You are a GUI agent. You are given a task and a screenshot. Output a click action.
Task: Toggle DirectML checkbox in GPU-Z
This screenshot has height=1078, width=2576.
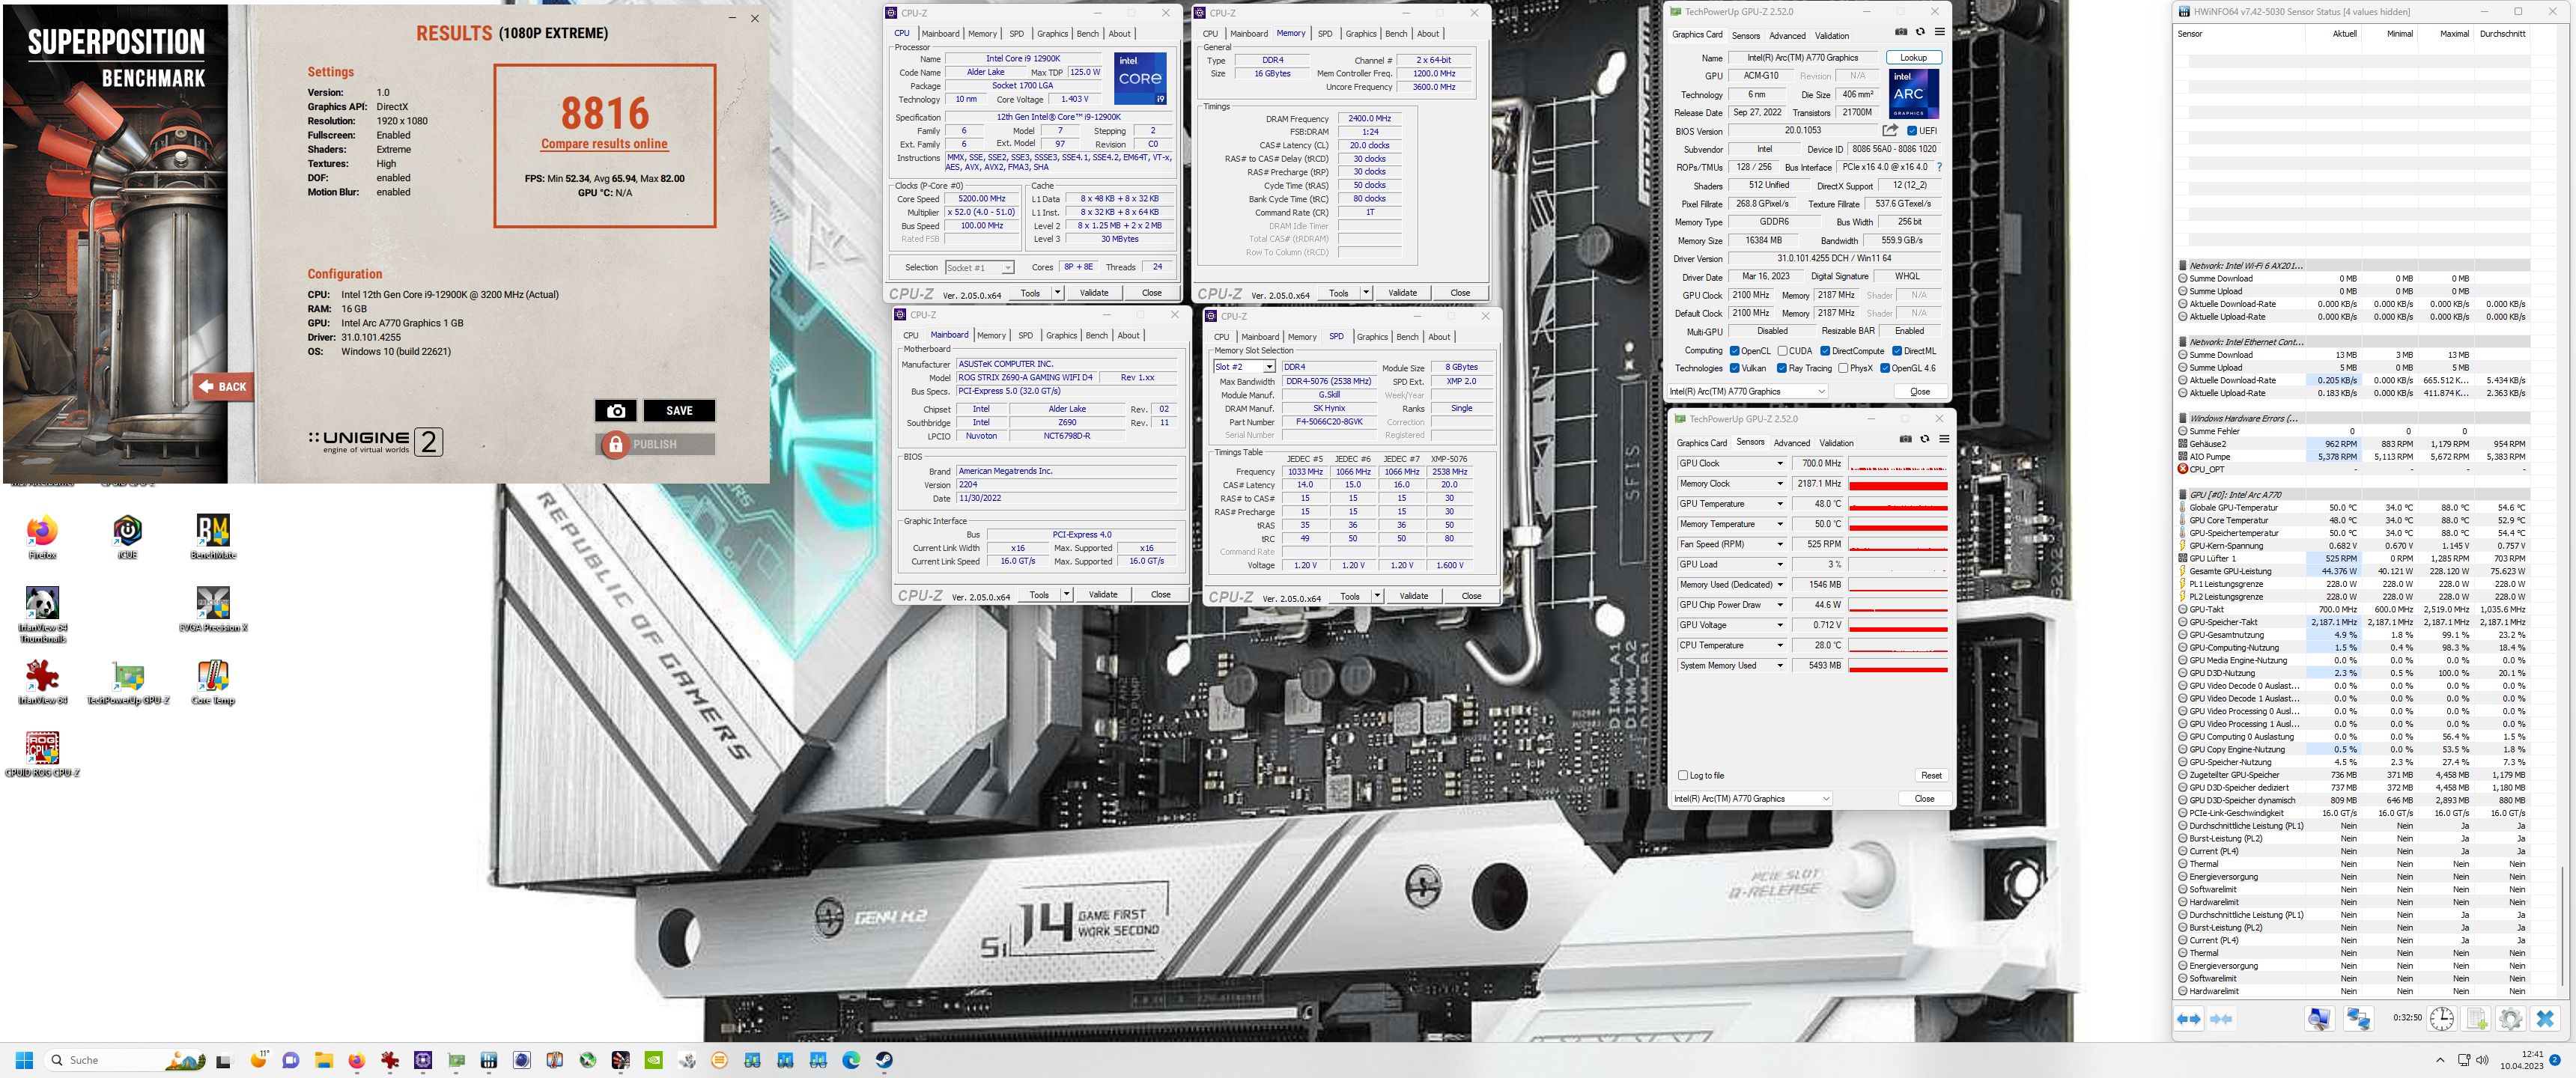point(1896,351)
